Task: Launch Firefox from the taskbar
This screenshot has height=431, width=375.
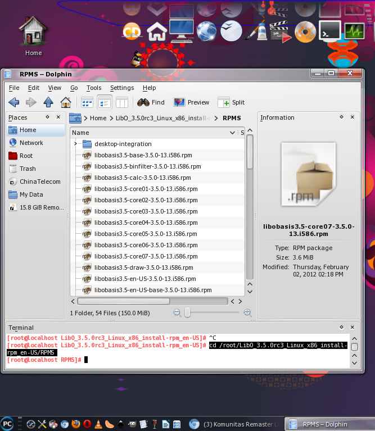Action: pyautogui.click(x=75, y=424)
